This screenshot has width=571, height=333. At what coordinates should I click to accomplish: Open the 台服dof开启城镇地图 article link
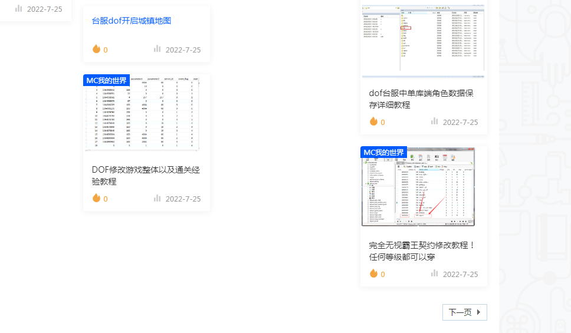point(132,21)
